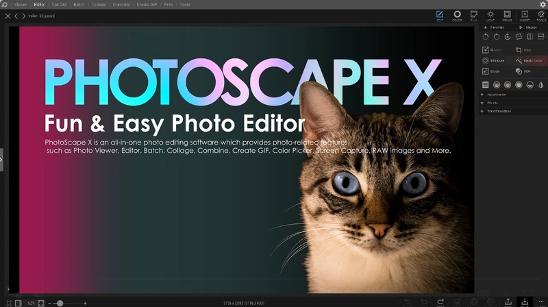Click the sepia circle filter icon
Viewport: 548px width, 307px height.
[x=508, y=84]
